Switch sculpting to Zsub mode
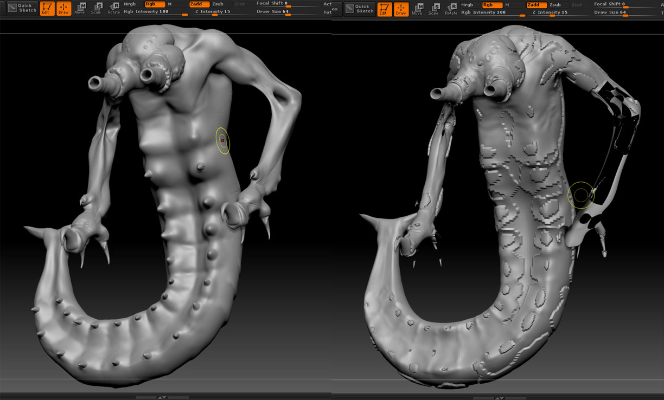The image size is (664, 400). (x=217, y=4)
